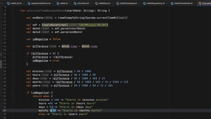Close the HabitDao.kt tab

click(112, 3)
